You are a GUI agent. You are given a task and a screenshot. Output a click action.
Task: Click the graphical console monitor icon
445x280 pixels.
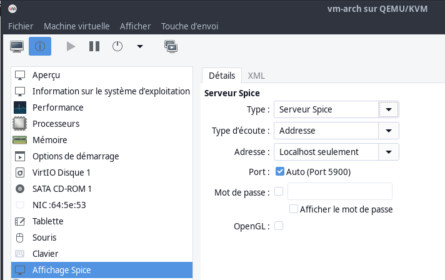click(17, 46)
